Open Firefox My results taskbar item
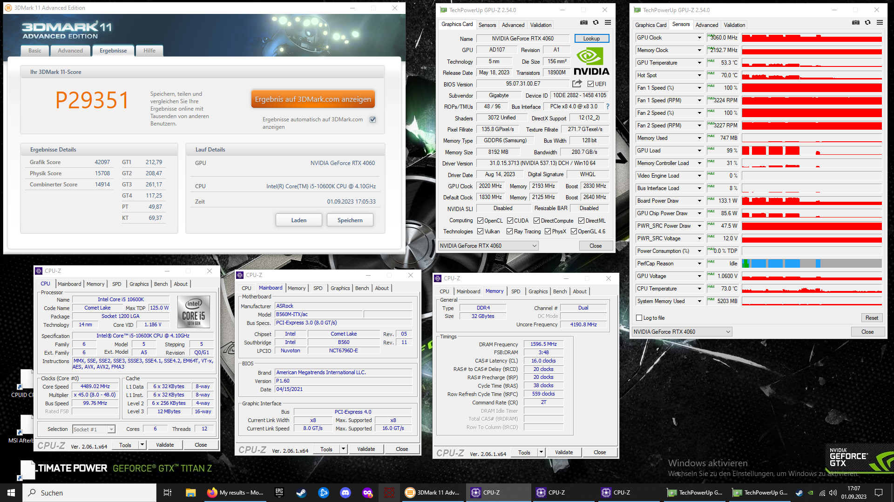Screen dimensions: 894x502 (x=235, y=493)
